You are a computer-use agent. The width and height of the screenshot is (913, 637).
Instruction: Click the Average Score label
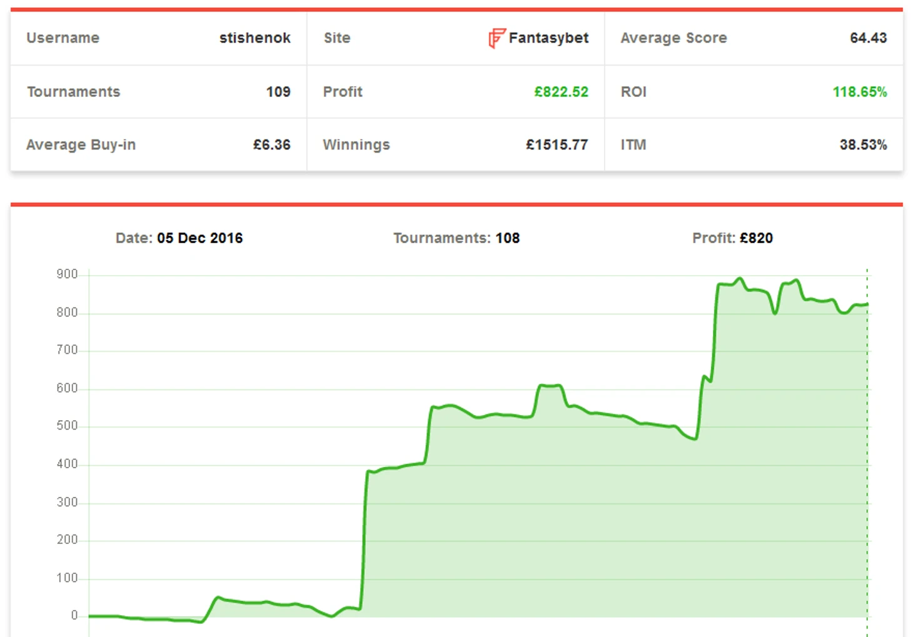point(673,38)
